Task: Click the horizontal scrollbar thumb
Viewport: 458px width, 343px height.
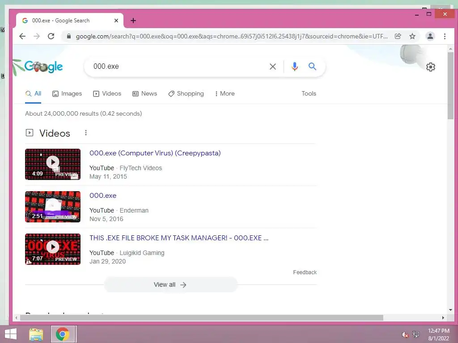Action: [202, 318]
